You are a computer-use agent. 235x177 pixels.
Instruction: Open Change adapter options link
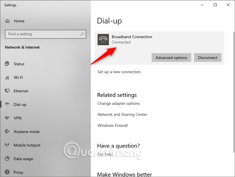[x=119, y=104]
